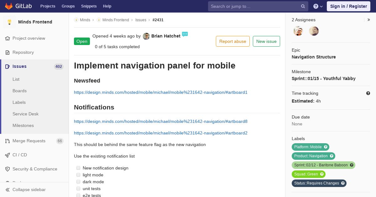Click the Repository file icon
This screenshot has height=197, width=376.
click(8, 52)
